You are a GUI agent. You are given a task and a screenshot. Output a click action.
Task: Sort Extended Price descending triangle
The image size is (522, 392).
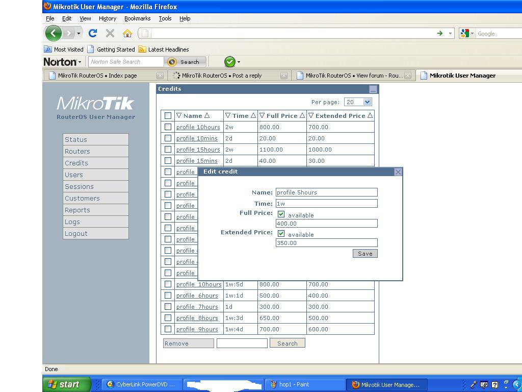311,116
